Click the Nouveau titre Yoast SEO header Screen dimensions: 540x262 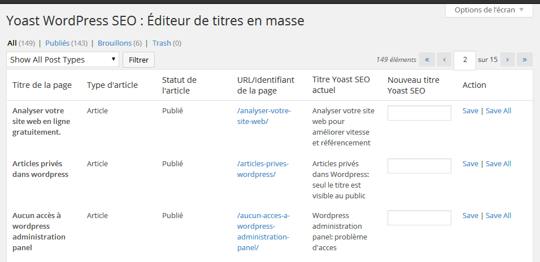point(413,85)
